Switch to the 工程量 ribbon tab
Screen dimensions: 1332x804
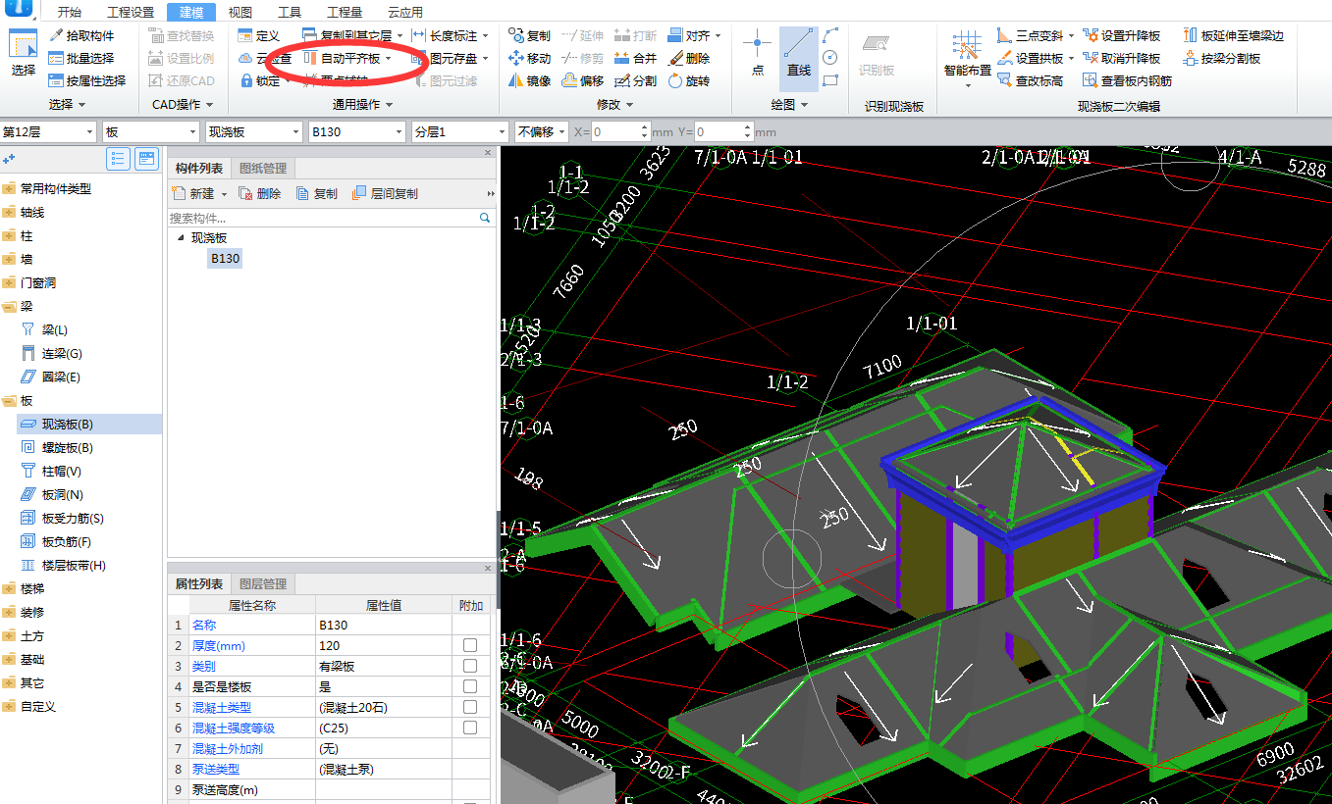tap(344, 13)
